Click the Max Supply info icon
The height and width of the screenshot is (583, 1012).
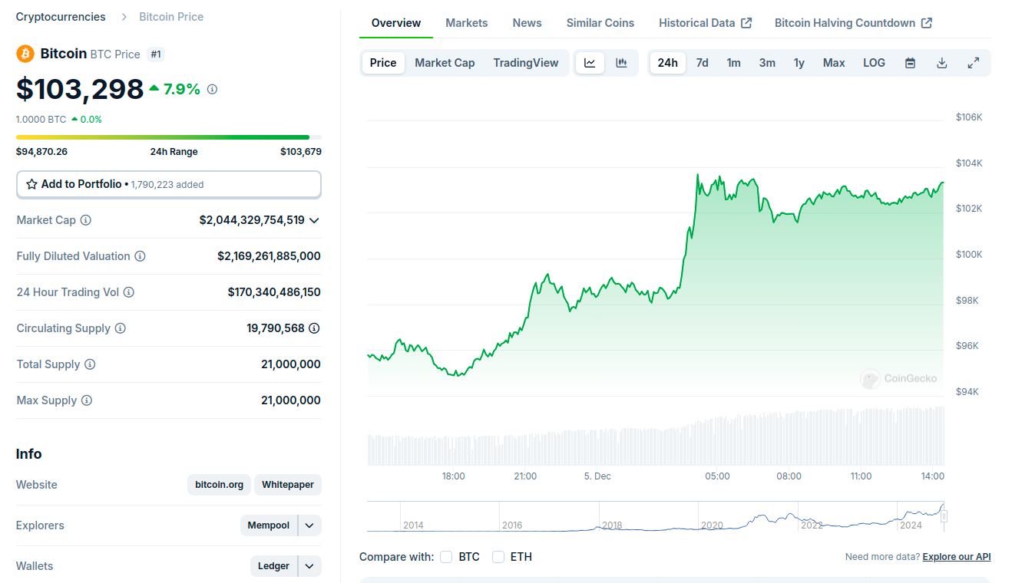87,400
